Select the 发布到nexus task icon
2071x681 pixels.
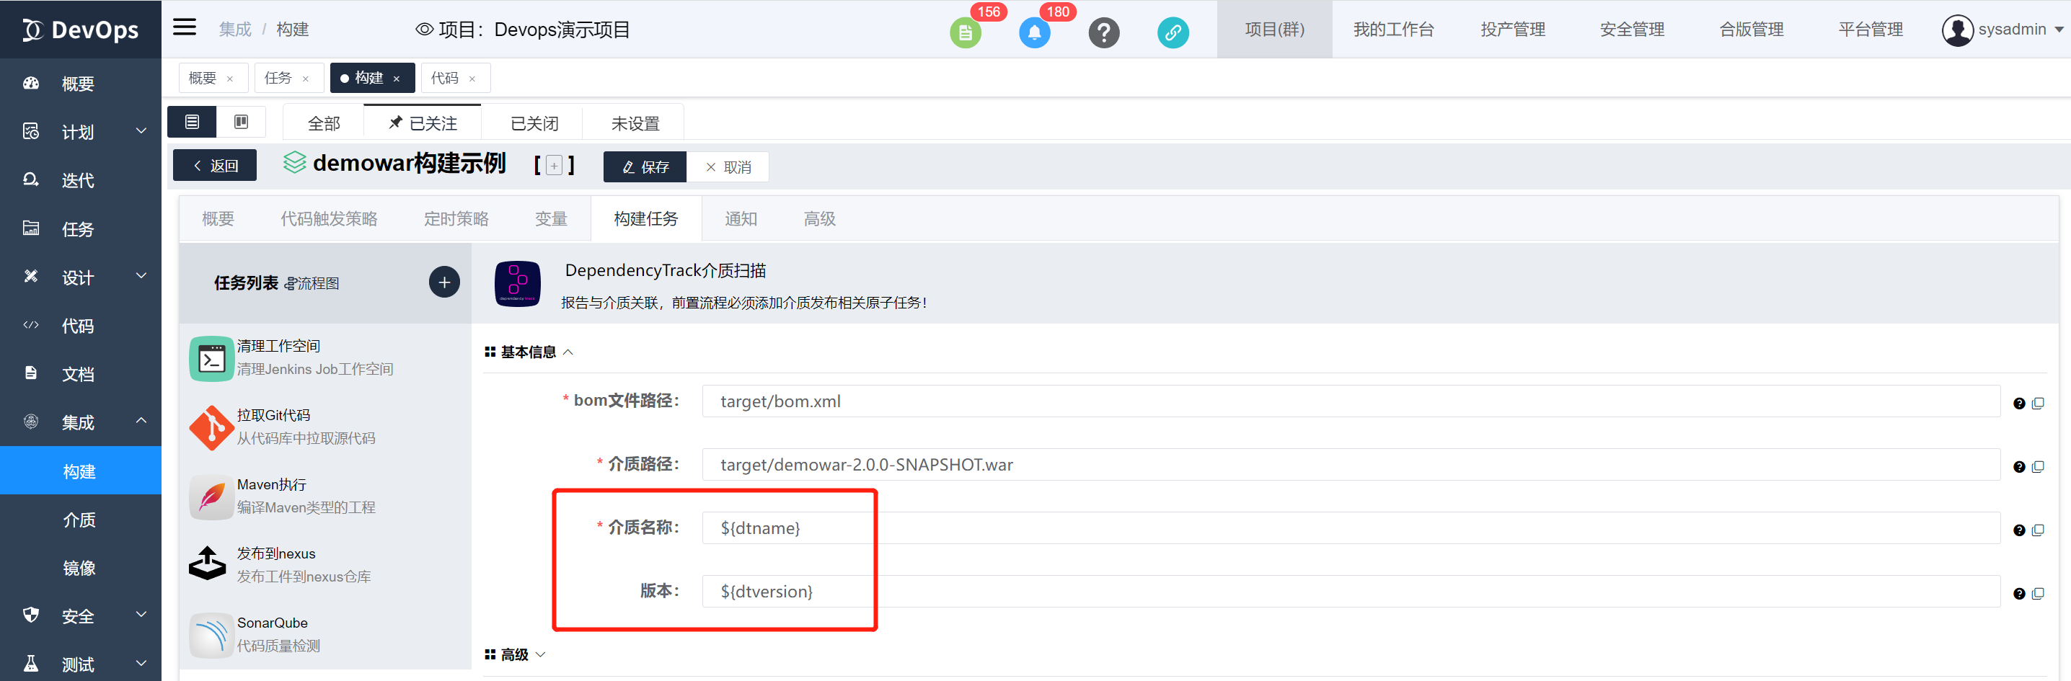(x=208, y=564)
